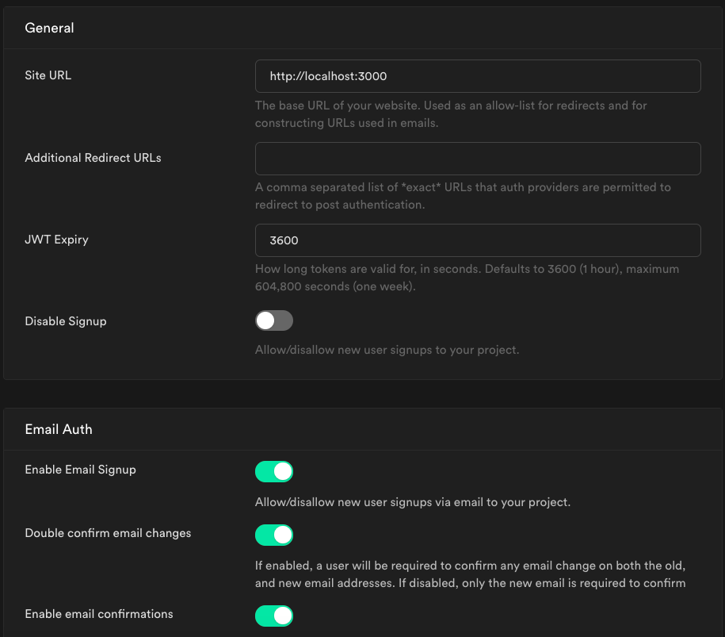Click the signups via email description text
The height and width of the screenshot is (637, 725).
click(x=413, y=502)
